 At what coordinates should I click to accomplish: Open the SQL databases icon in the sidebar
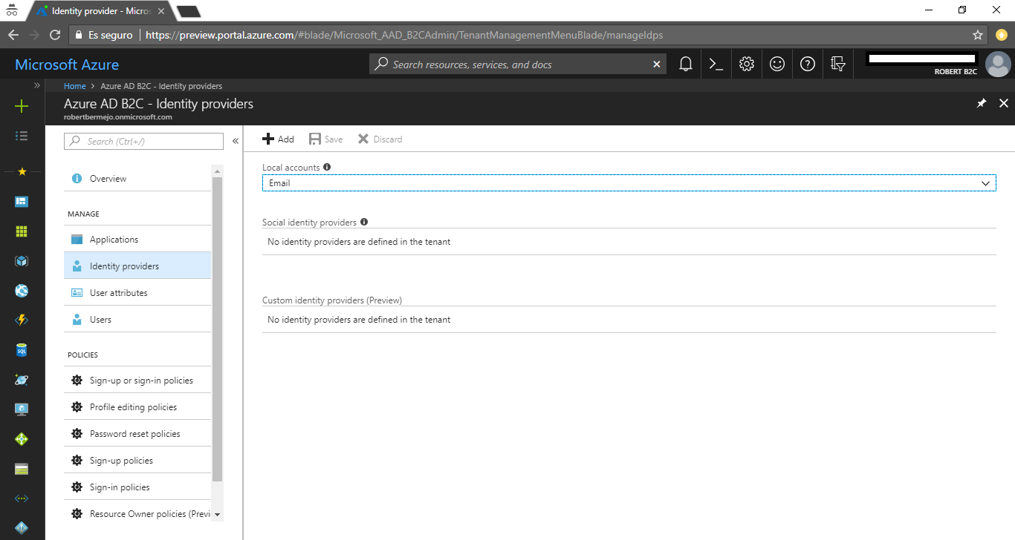click(x=22, y=349)
